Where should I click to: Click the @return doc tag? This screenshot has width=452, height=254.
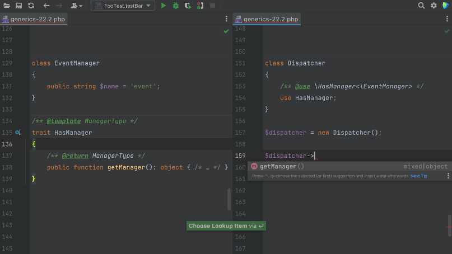point(75,156)
